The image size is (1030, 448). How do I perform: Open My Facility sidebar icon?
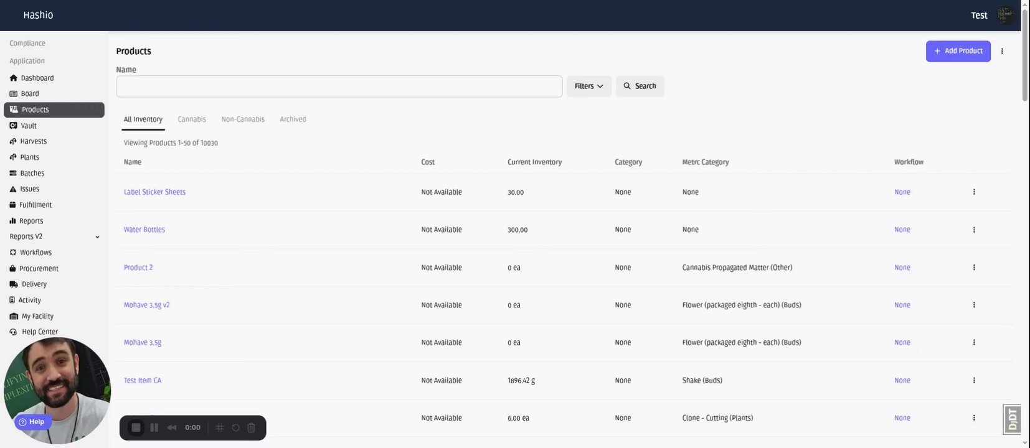pos(14,316)
